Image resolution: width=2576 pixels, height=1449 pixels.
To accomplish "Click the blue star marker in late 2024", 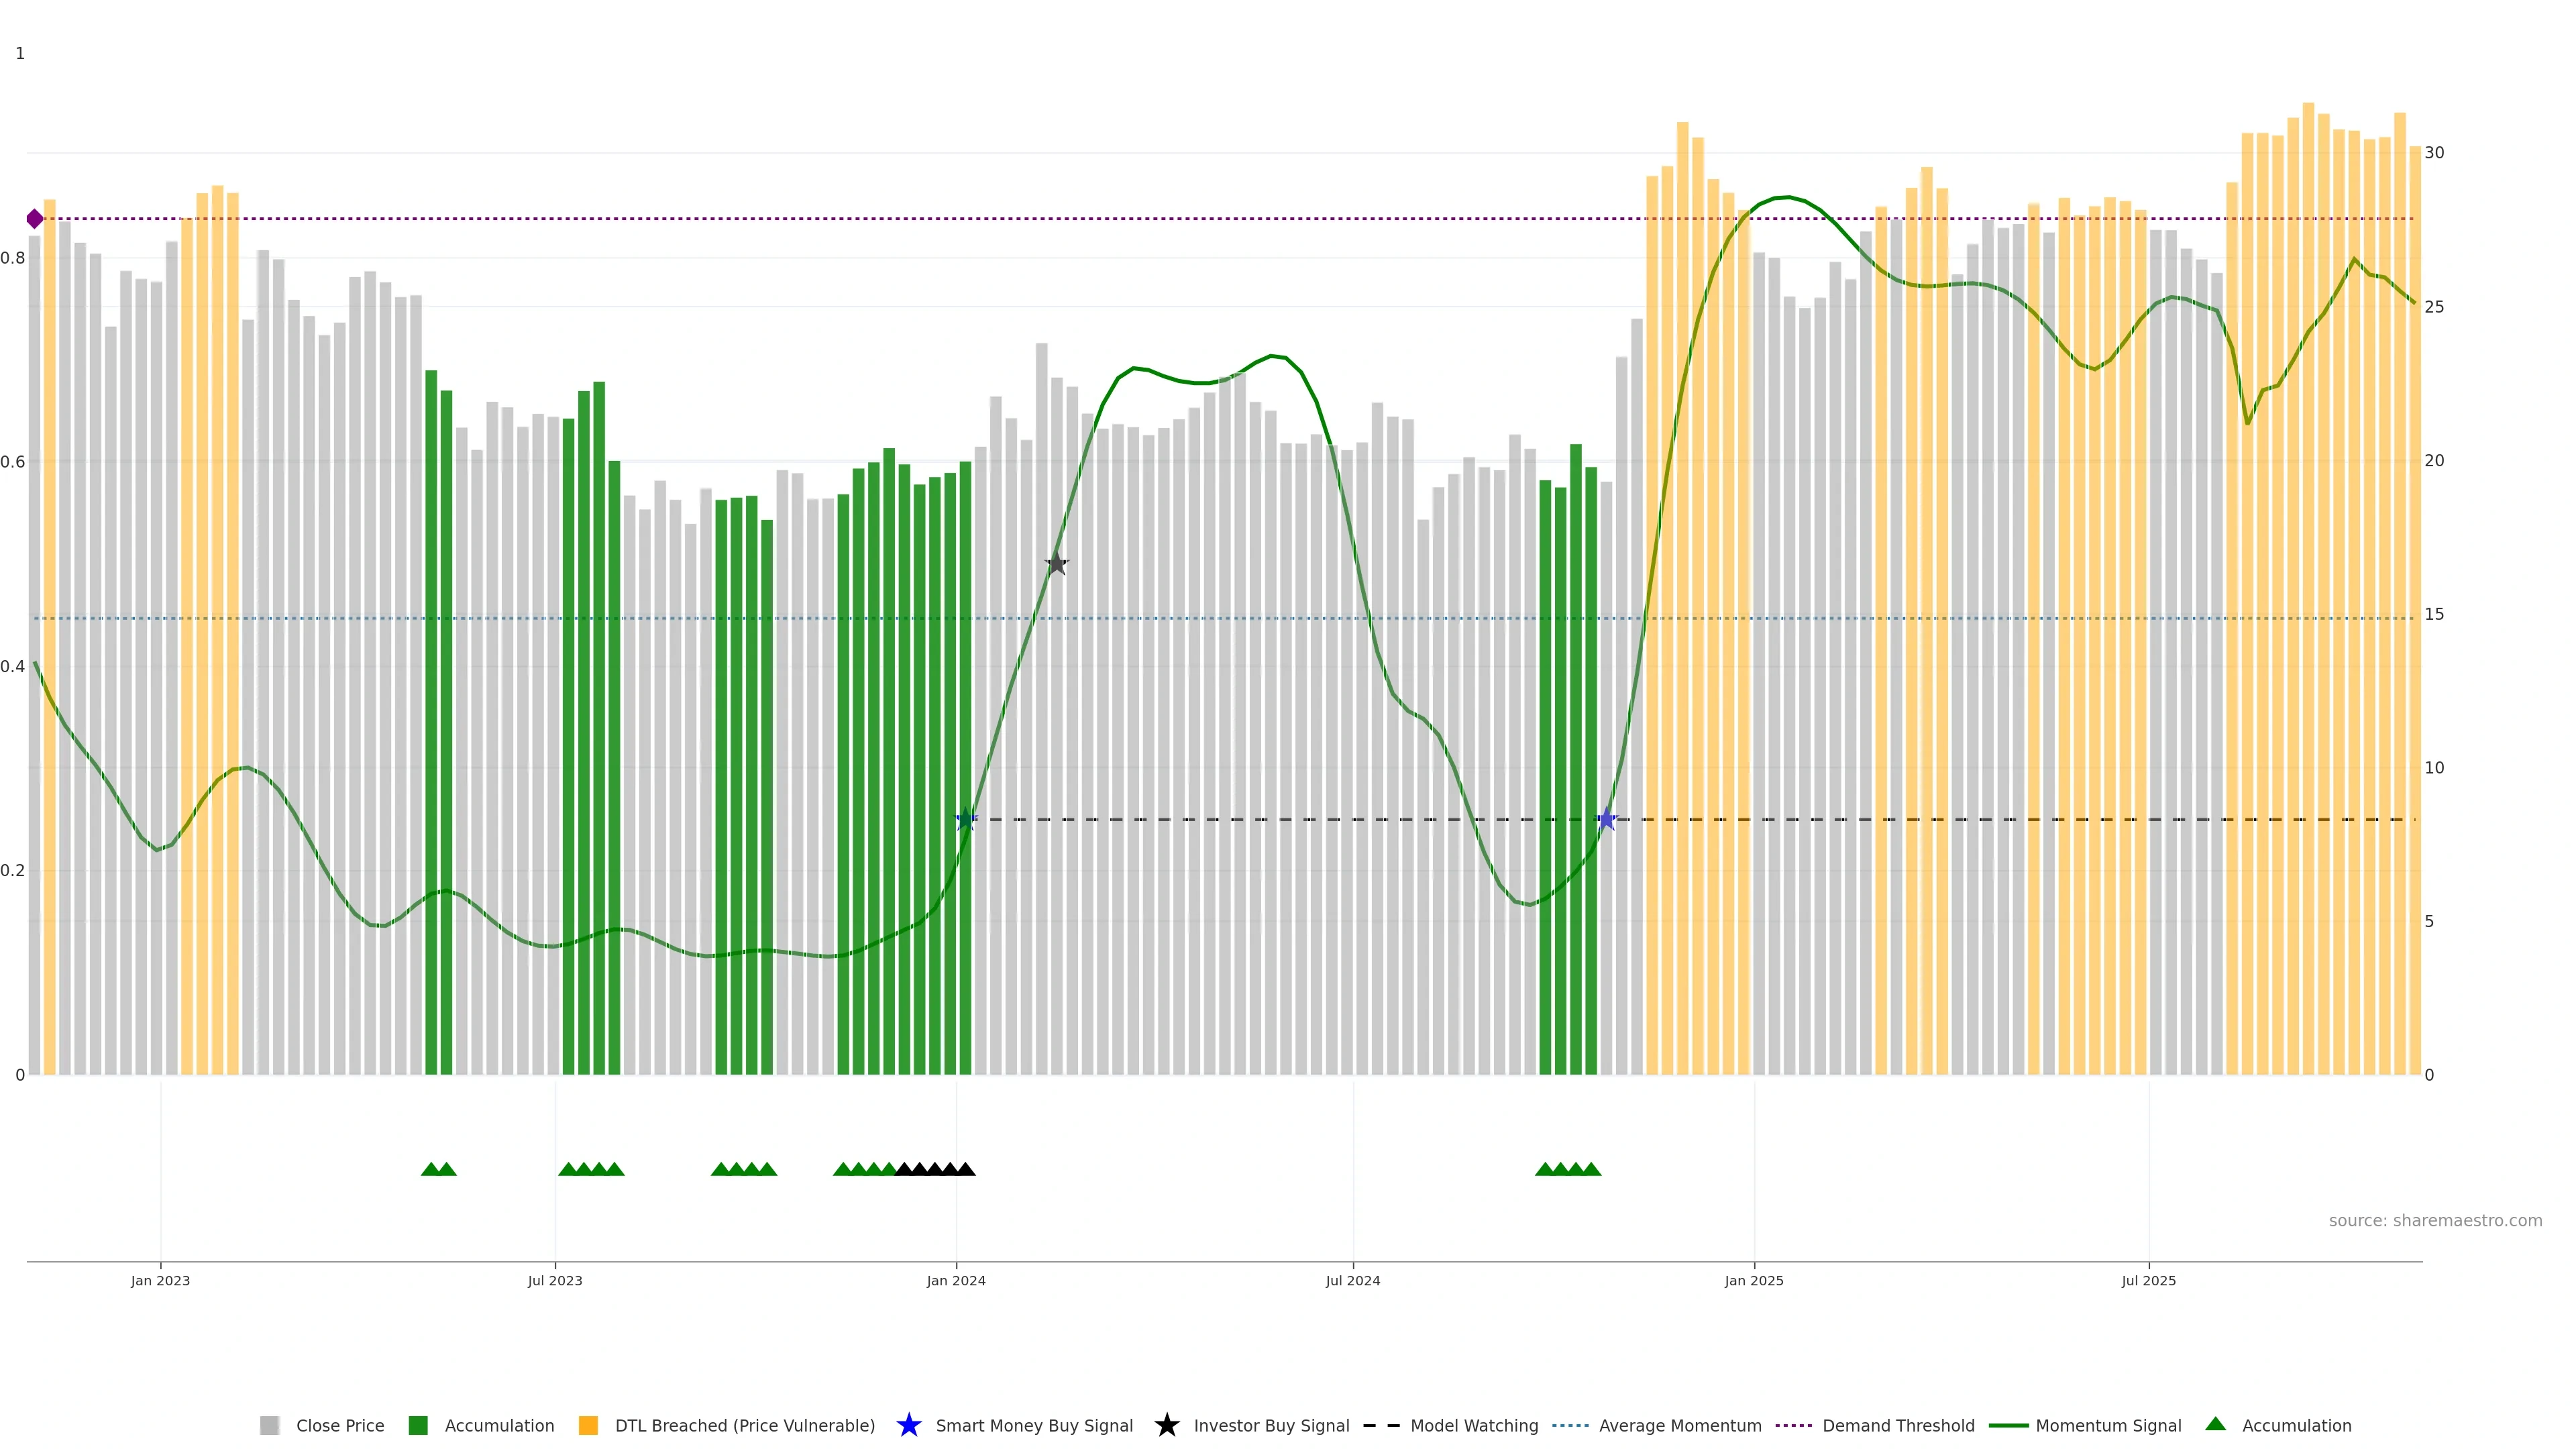I will [1606, 820].
